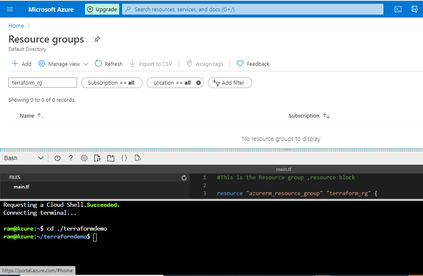Click the upload/download files icon

tap(97, 158)
